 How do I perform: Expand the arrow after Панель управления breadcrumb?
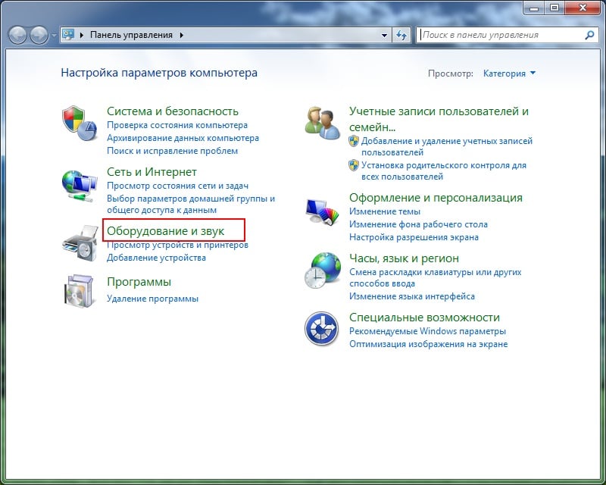pyautogui.click(x=182, y=35)
